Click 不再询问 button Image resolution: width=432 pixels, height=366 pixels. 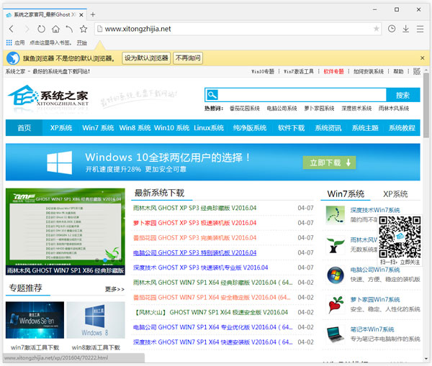[188, 58]
